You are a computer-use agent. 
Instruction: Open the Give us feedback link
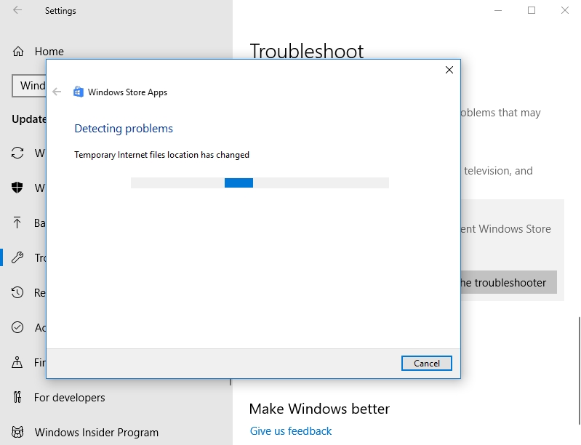(x=291, y=431)
